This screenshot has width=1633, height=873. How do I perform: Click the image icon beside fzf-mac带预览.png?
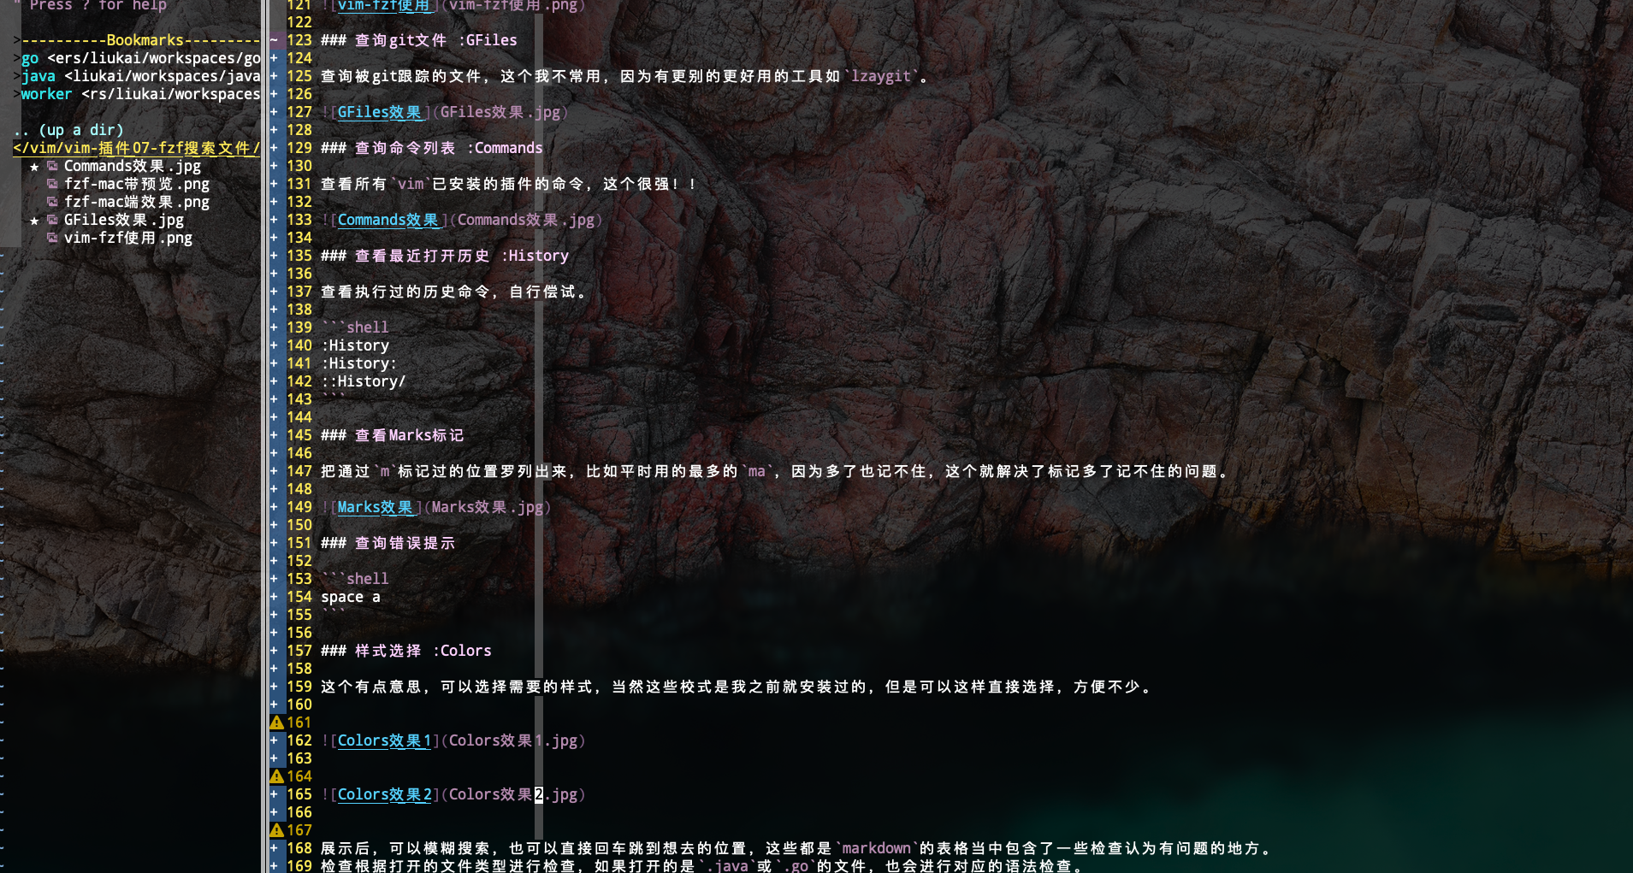(52, 184)
